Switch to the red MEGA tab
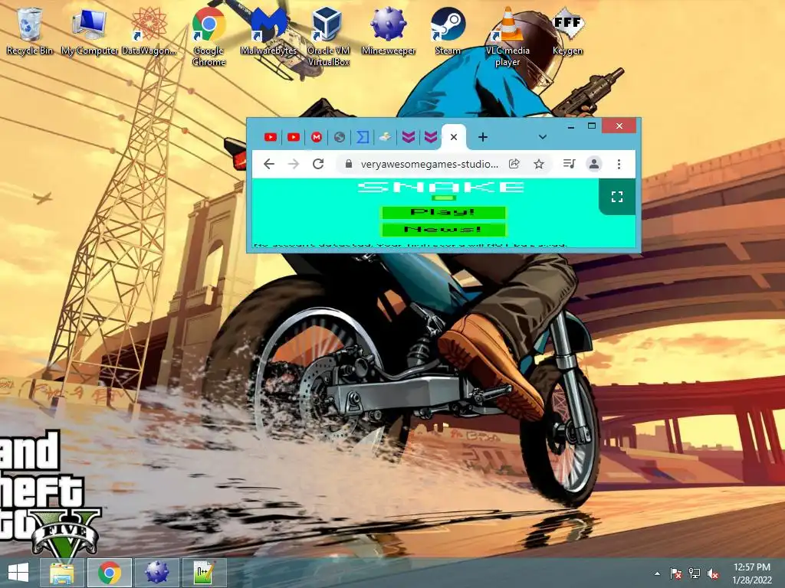This screenshot has width=785, height=588. pos(317,137)
